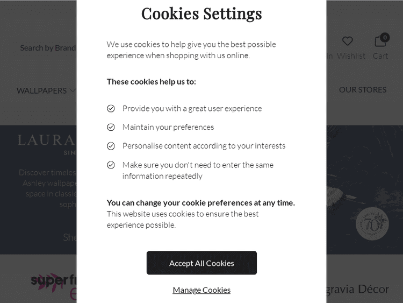Go to OUR STORES menu item
403x303 pixels.
click(363, 90)
